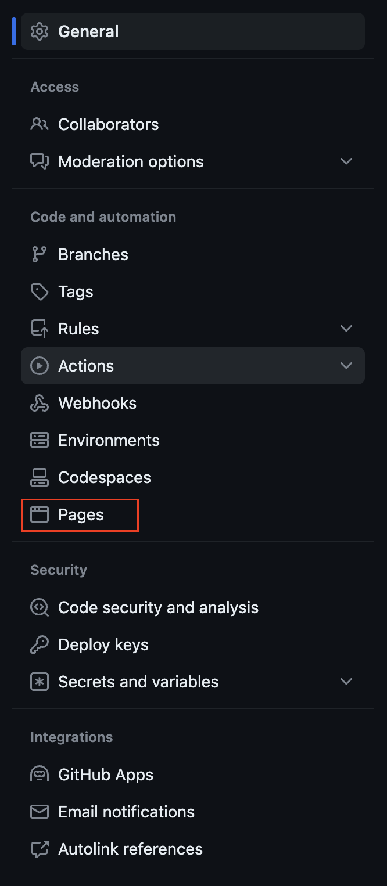387x886 pixels.
Task: Click the git branch icon for Branches
Action: 40,254
